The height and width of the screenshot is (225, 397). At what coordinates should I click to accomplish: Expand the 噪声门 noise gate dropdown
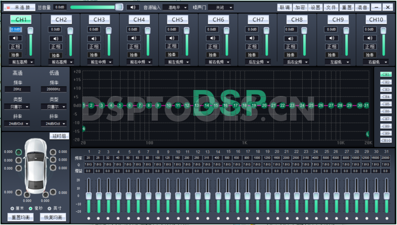point(220,7)
